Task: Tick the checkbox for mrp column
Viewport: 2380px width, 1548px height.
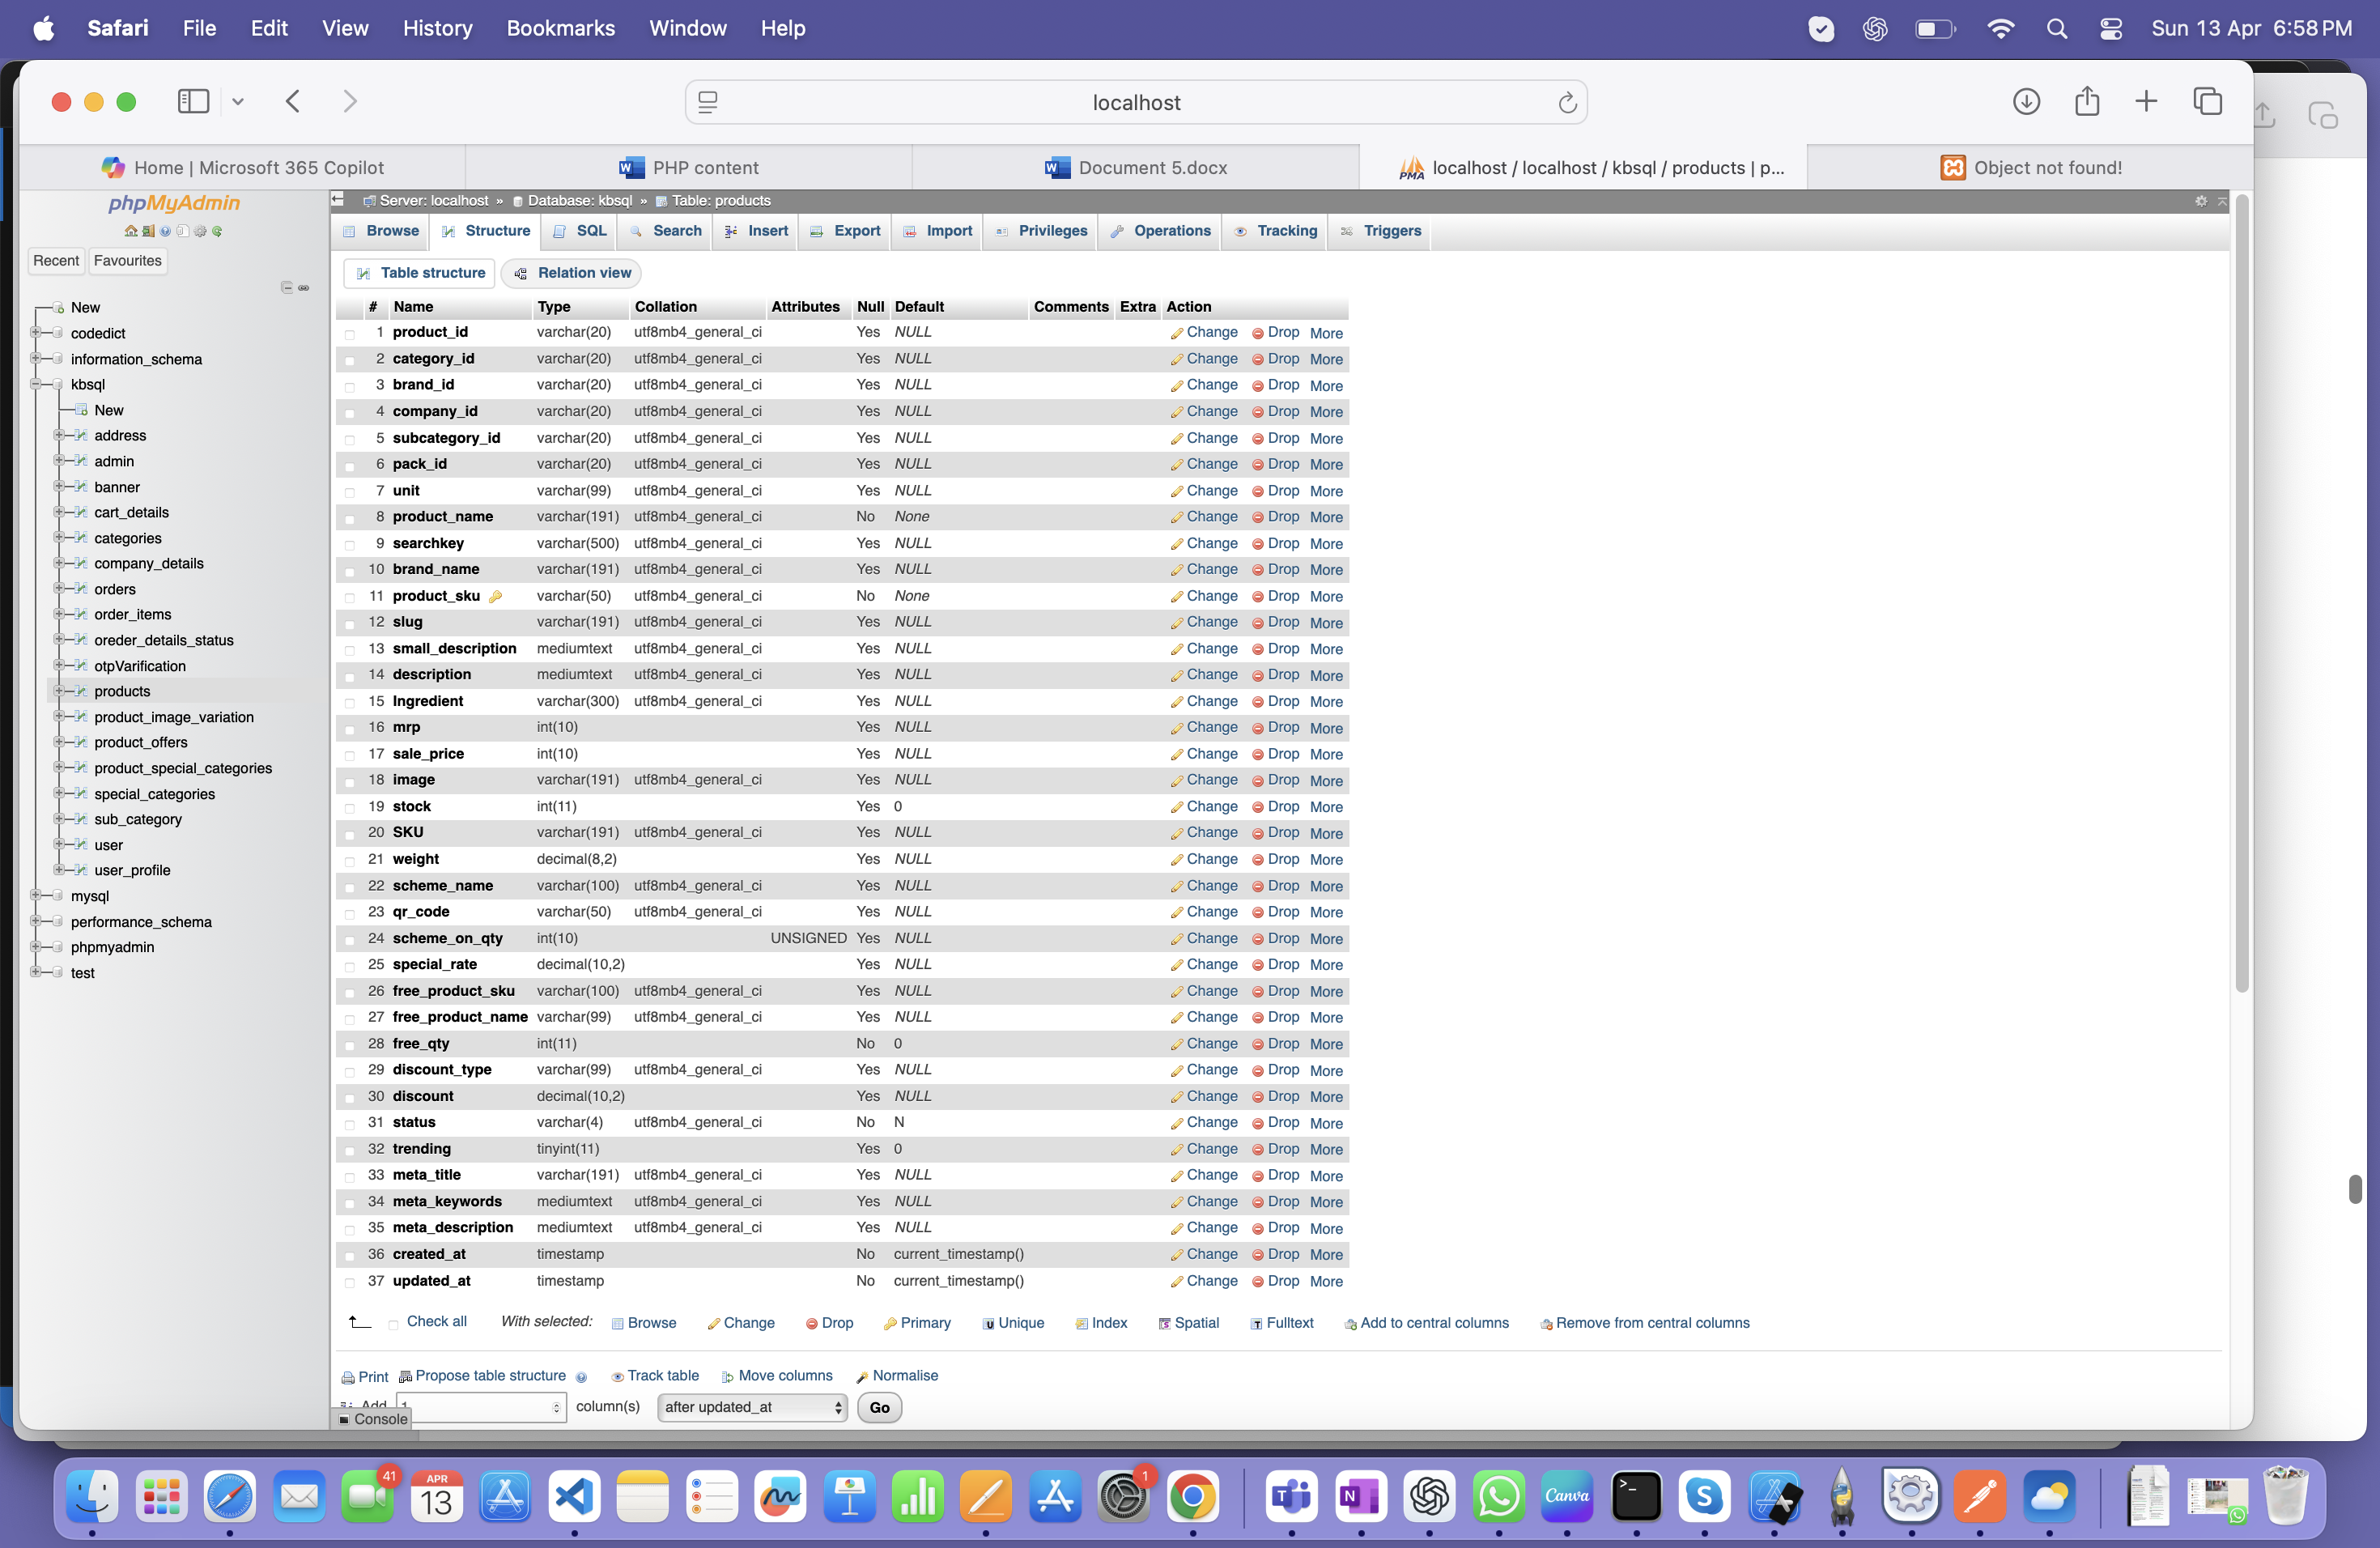Action: point(350,729)
